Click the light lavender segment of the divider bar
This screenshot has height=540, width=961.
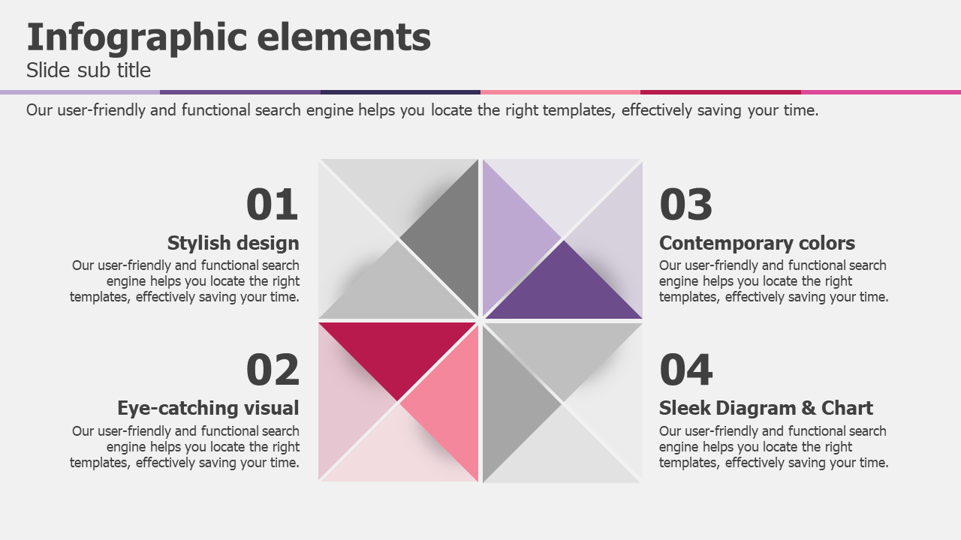pyautogui.click(x=80, y=92)
